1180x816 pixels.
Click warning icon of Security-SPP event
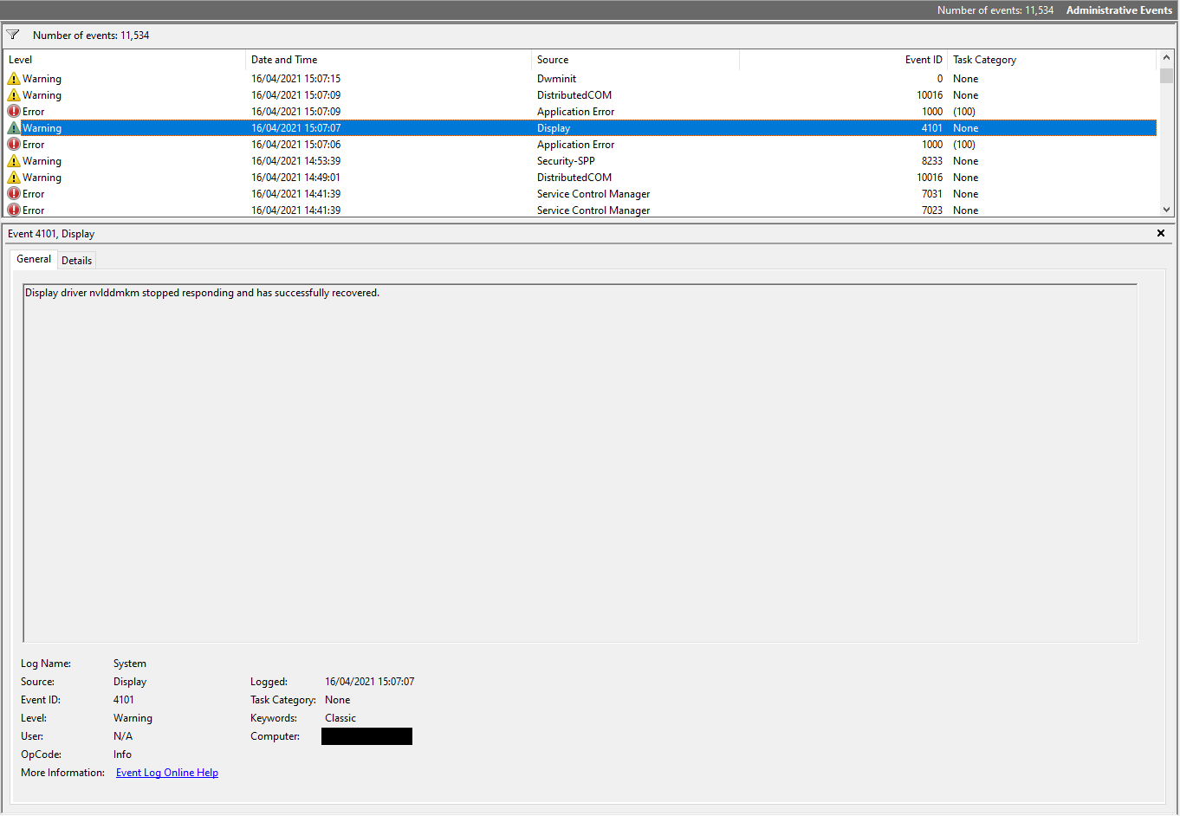[x=14, y=161]
